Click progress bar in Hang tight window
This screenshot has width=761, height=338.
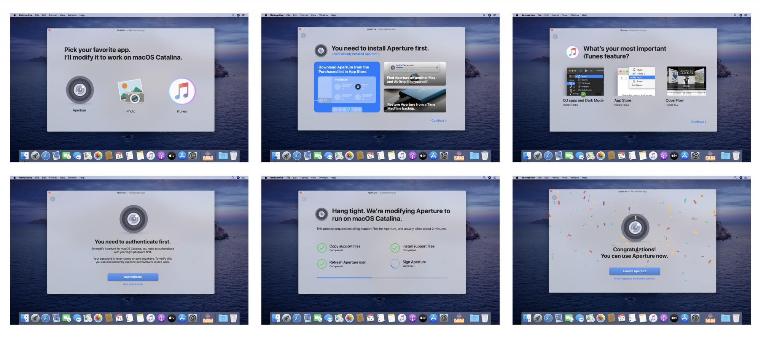[382, 278]
